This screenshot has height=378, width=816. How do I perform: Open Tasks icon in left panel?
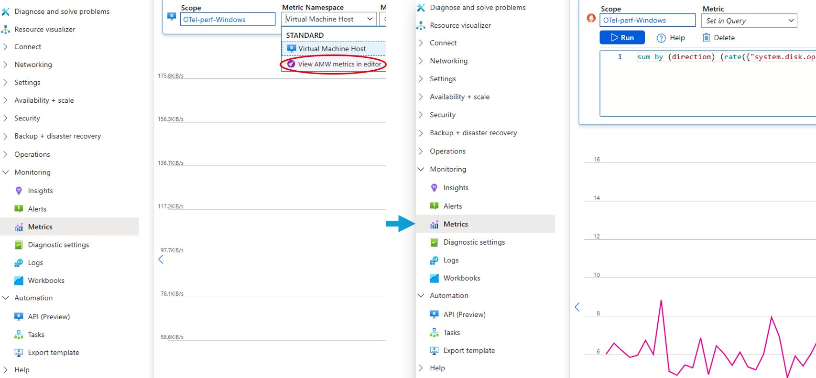pyautogui.click(x=19, y=335)
